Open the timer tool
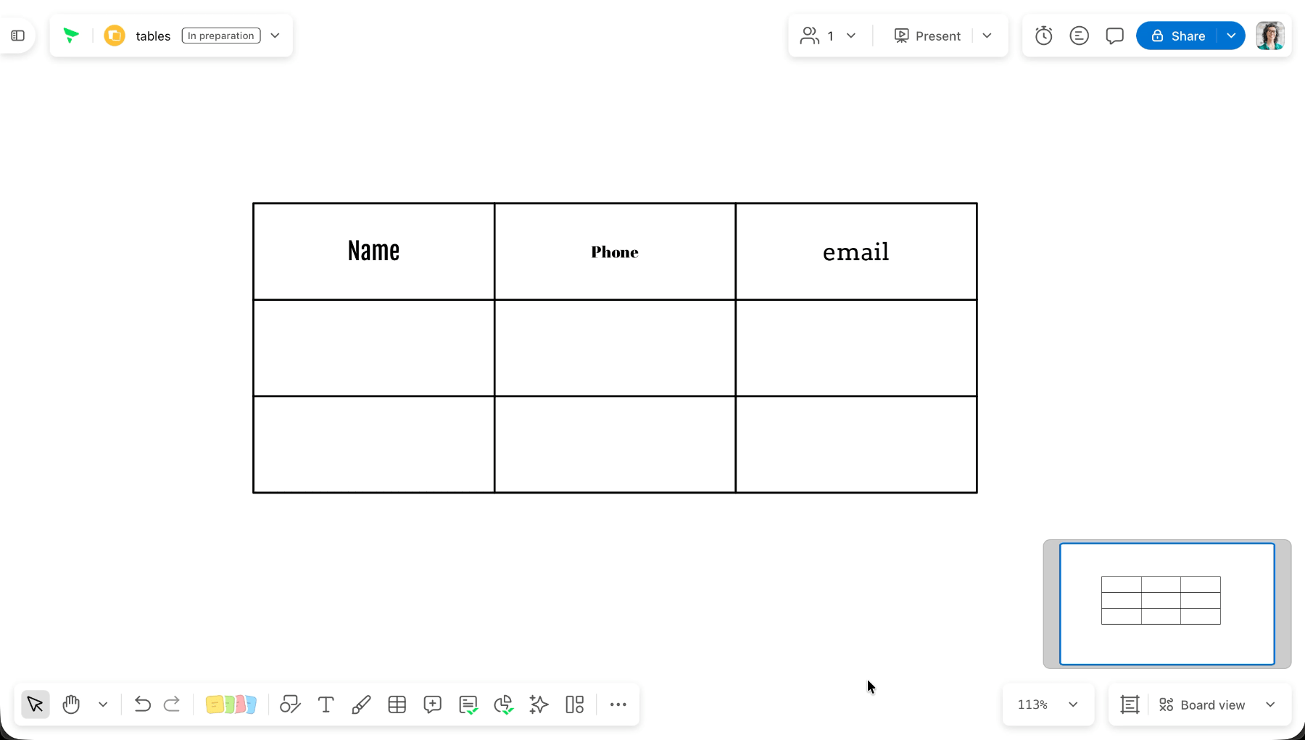The width and height of the screenshot is (1305, 740). click(1044, 36)
